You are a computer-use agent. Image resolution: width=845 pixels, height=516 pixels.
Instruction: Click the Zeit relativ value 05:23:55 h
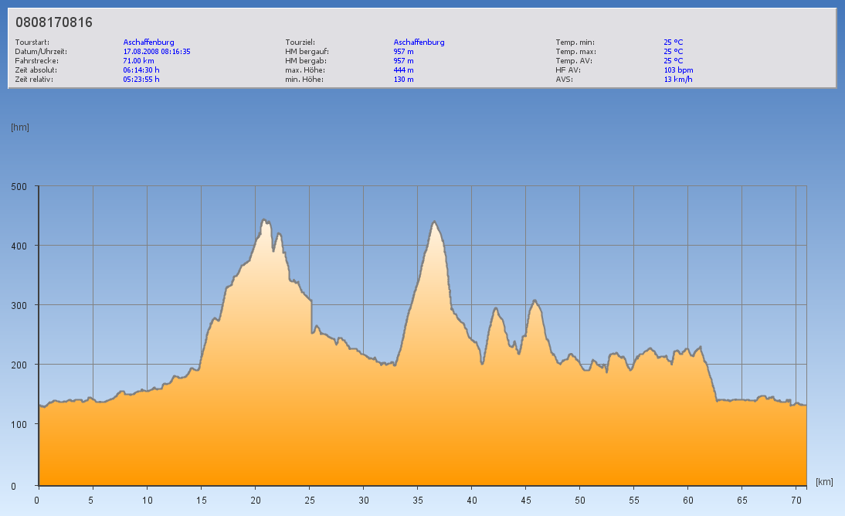141,80
